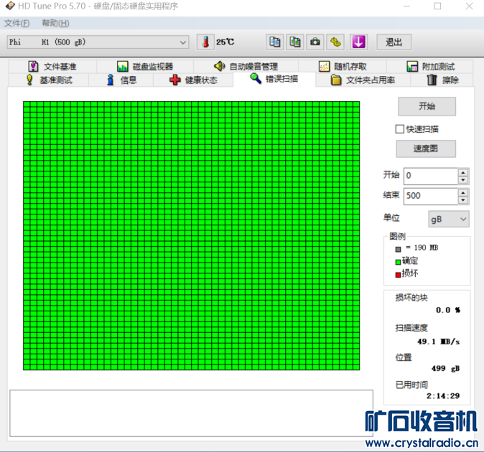Enable the 快速扫描 checkbox
The height and width of the screenshot is (452, 484).
click(x=400, y=129)
